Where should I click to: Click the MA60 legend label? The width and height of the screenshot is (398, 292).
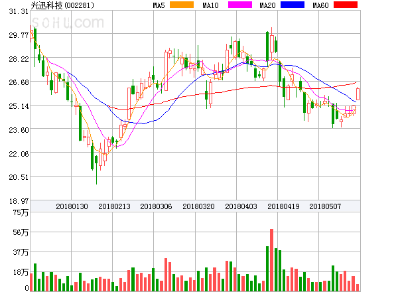(x=320, y=5)
